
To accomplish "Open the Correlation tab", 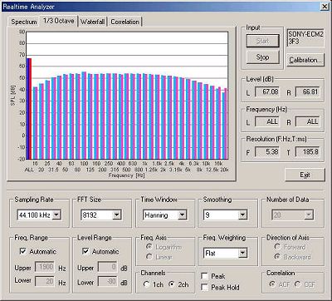I will [125, 22].
